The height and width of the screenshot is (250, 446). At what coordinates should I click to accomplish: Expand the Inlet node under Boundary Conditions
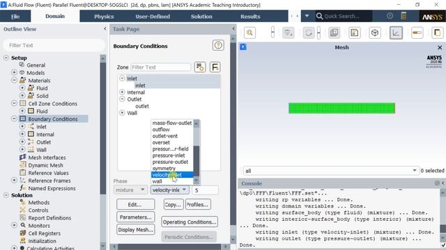point(22,126)
